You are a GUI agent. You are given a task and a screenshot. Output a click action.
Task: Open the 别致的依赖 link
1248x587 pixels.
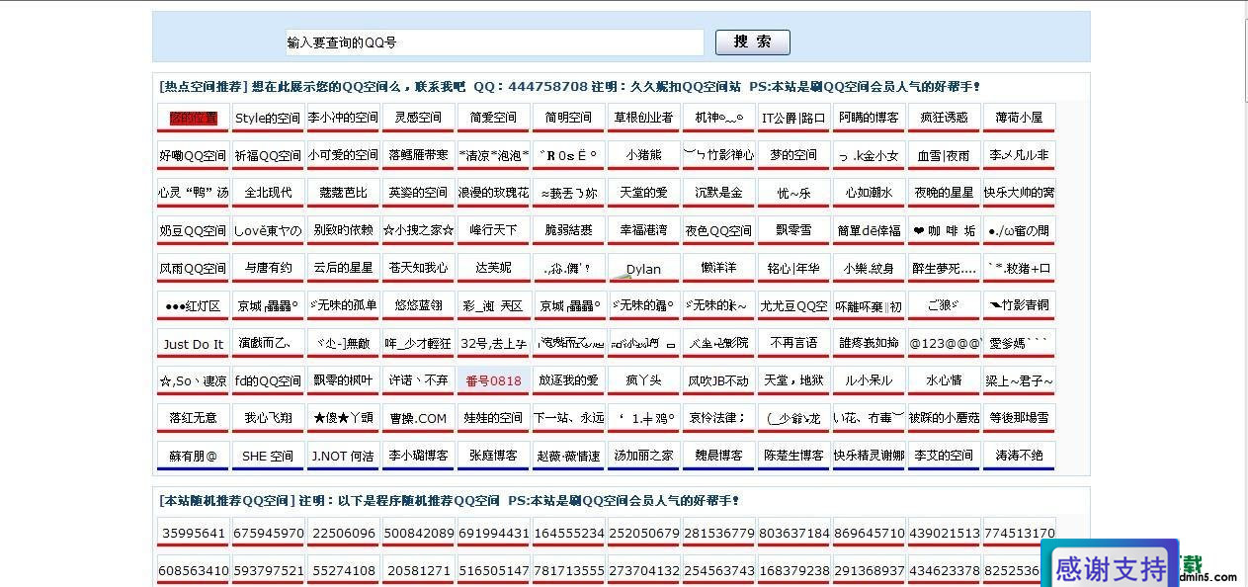pyautogui.click(x=343, y=230)
